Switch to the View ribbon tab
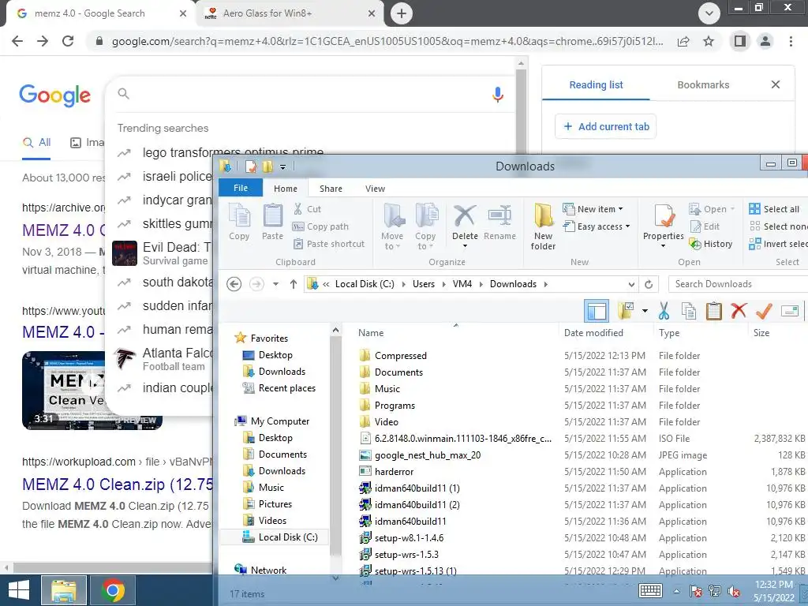Screen dimensions: 808x606 (x=375, y=189)
